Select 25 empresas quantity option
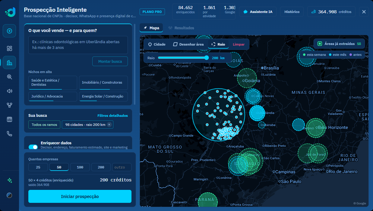 click(x=38, y=167)
